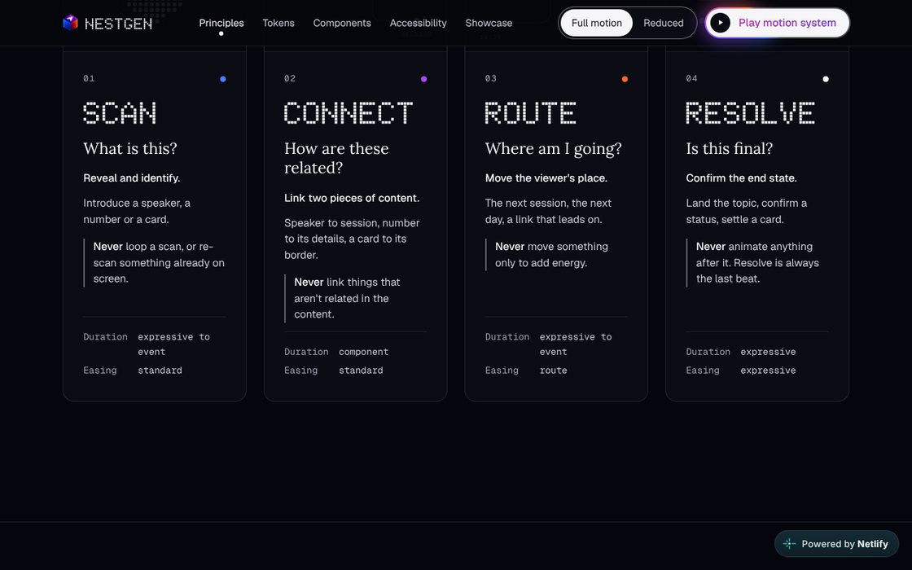This screenshot has height=570, width=912.
Task: Click the card number 01
Action: (x=89, y=78)
